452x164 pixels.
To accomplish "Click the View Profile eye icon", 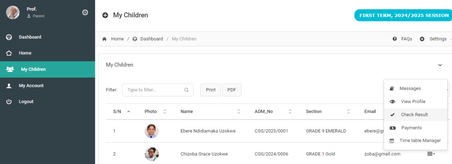I will [x=392, y=101].
